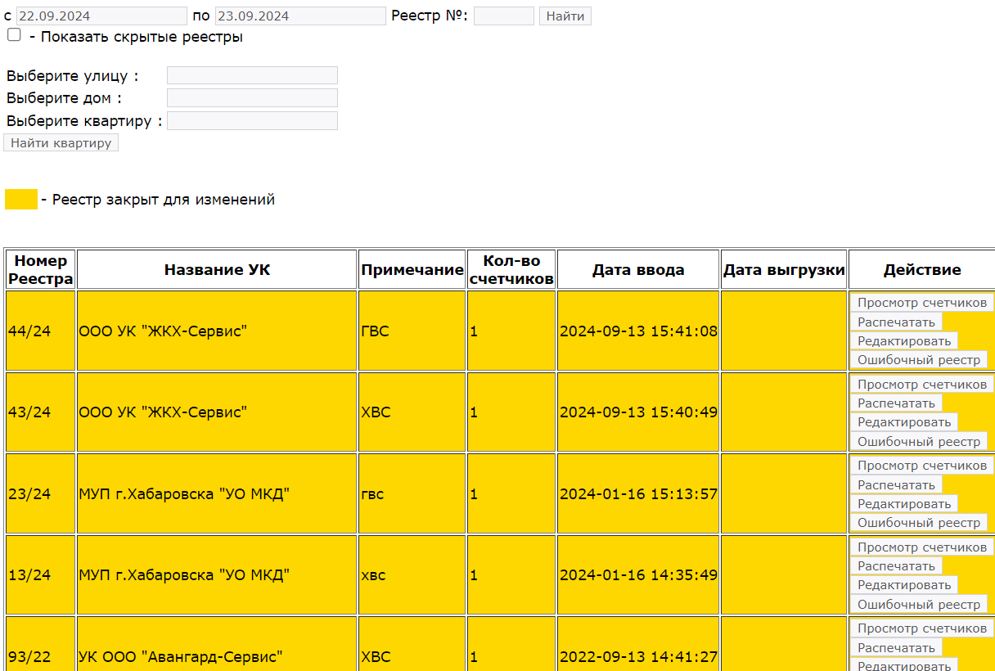Click 'Распечатать' for registry 93/22

coord(896,647)
